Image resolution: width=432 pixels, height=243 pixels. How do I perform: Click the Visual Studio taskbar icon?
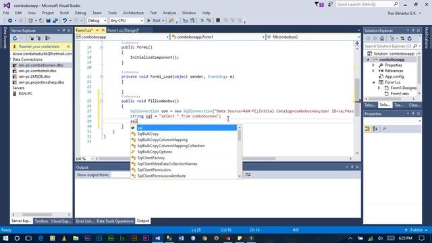pos(157,238)
